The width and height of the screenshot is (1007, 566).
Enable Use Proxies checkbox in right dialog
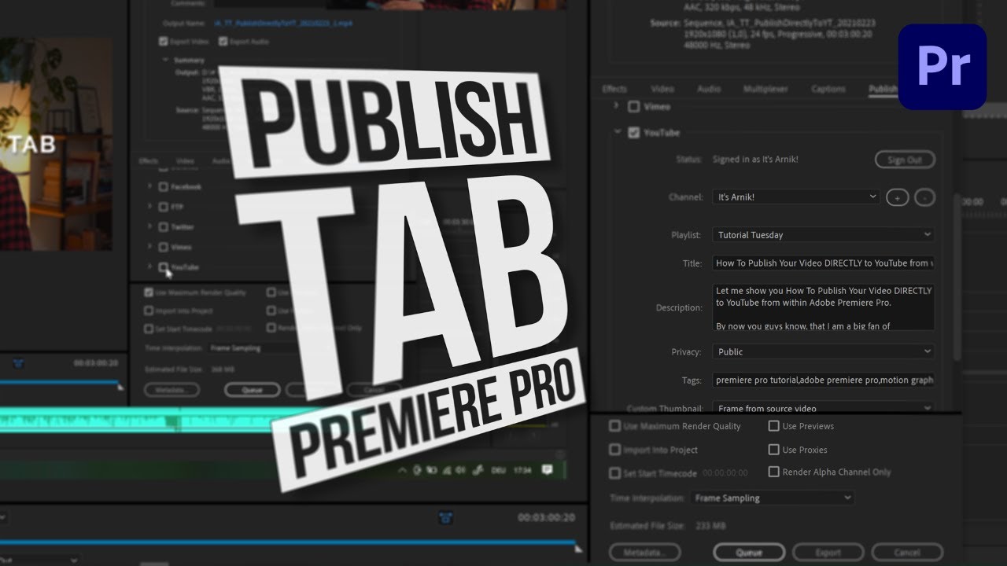(x=774, y=450)
